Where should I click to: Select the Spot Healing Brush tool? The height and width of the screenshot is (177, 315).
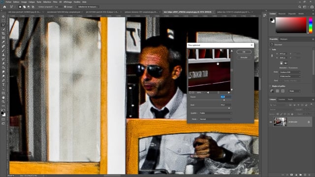[x=3, y=46]
